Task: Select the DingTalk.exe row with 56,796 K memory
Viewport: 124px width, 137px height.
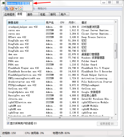Action: point(61,51)
